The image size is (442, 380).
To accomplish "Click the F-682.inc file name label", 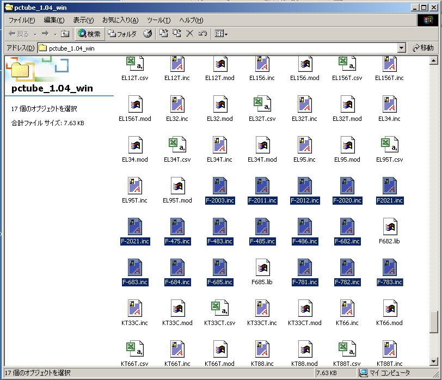I will coord(347,241).
